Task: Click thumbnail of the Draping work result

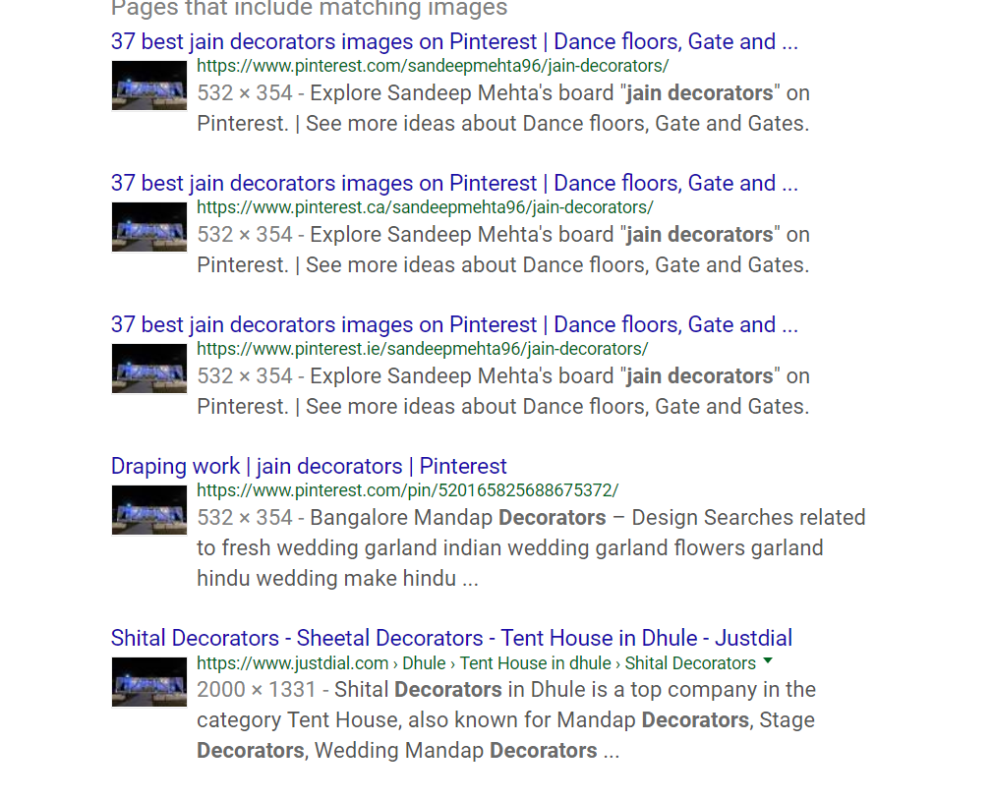Action: pos(149,510)
